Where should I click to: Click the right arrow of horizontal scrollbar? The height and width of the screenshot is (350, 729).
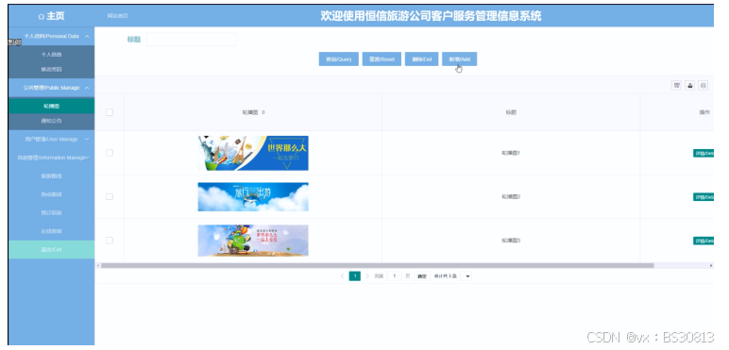pyautogui.click(x=710, y=265)
